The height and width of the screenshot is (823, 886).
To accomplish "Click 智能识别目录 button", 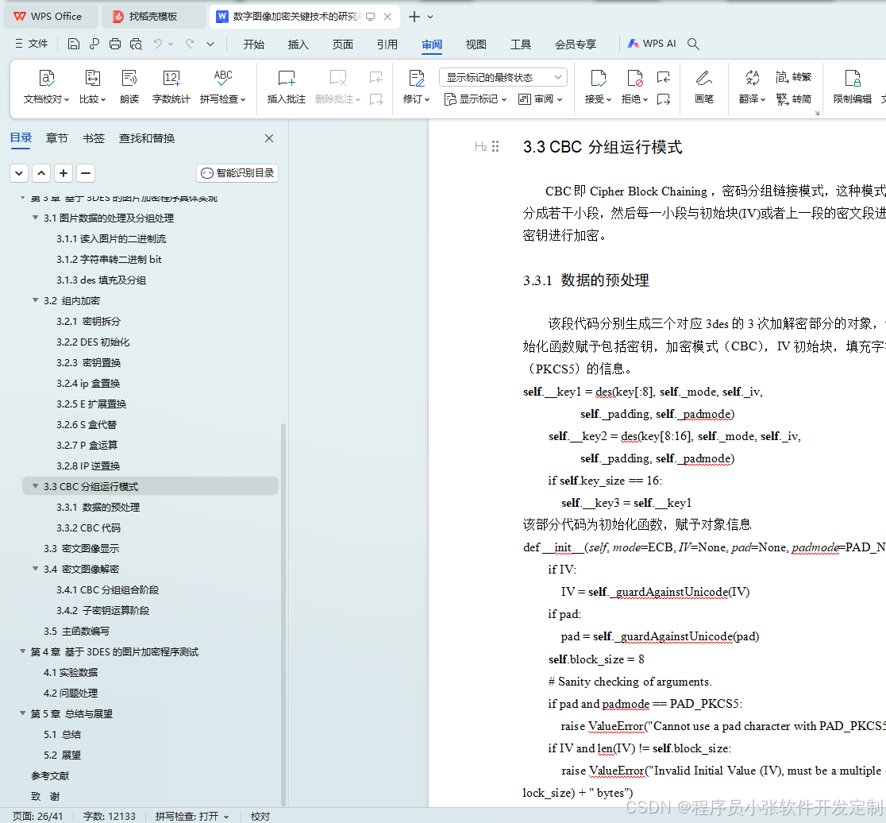I will (237, 173).
